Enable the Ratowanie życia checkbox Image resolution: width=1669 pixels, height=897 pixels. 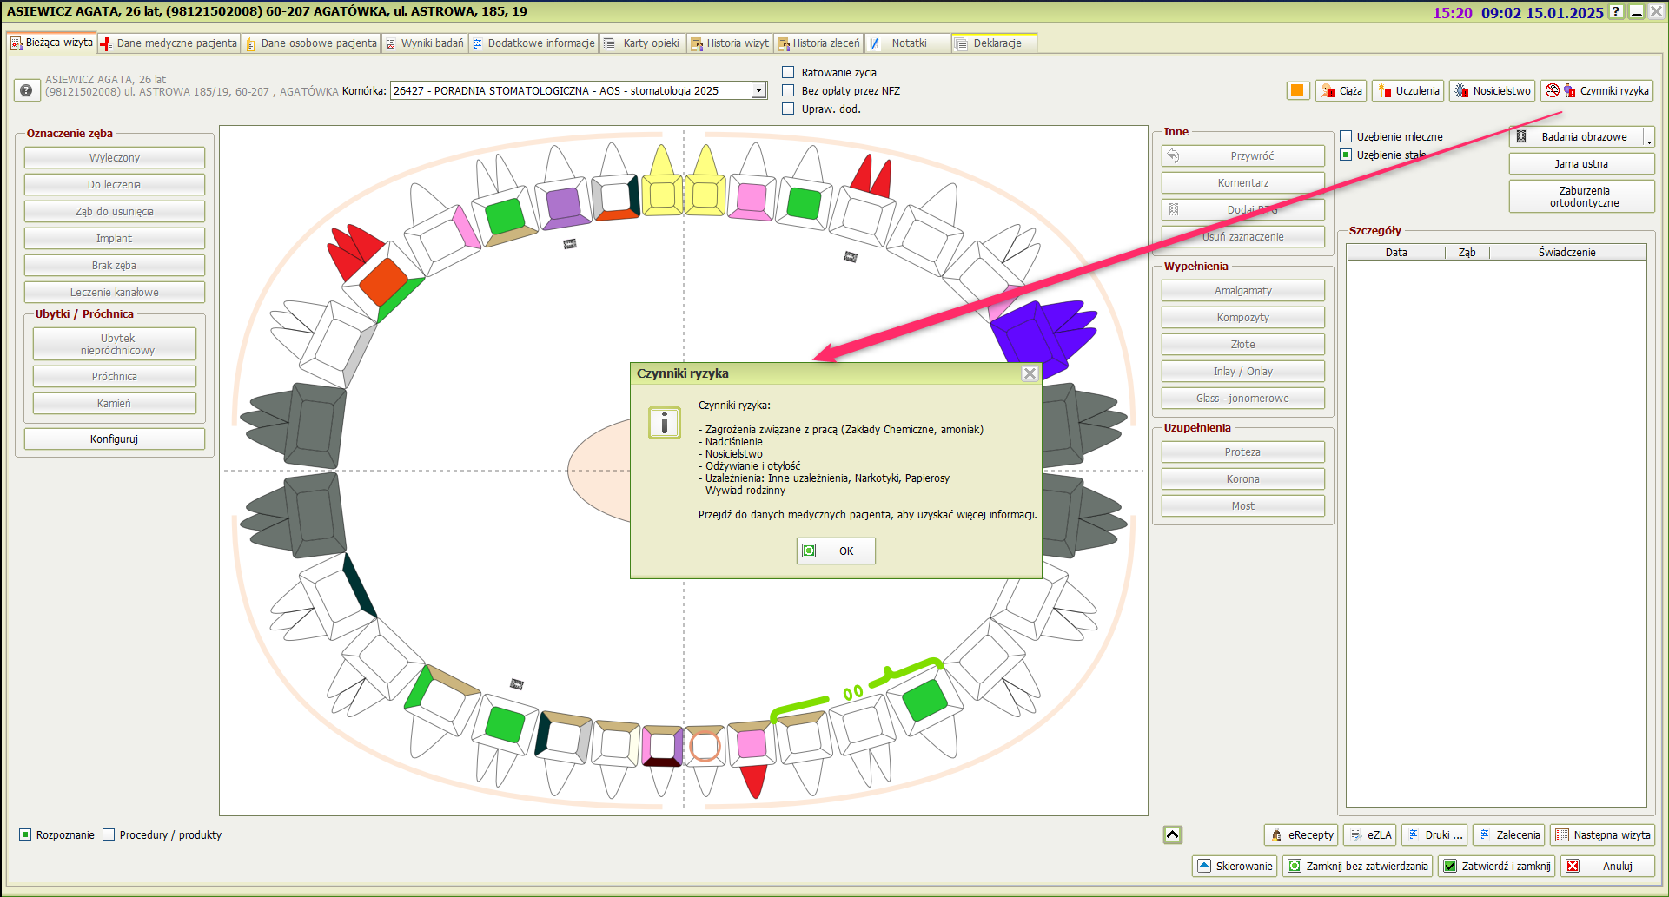click(788, 72)
